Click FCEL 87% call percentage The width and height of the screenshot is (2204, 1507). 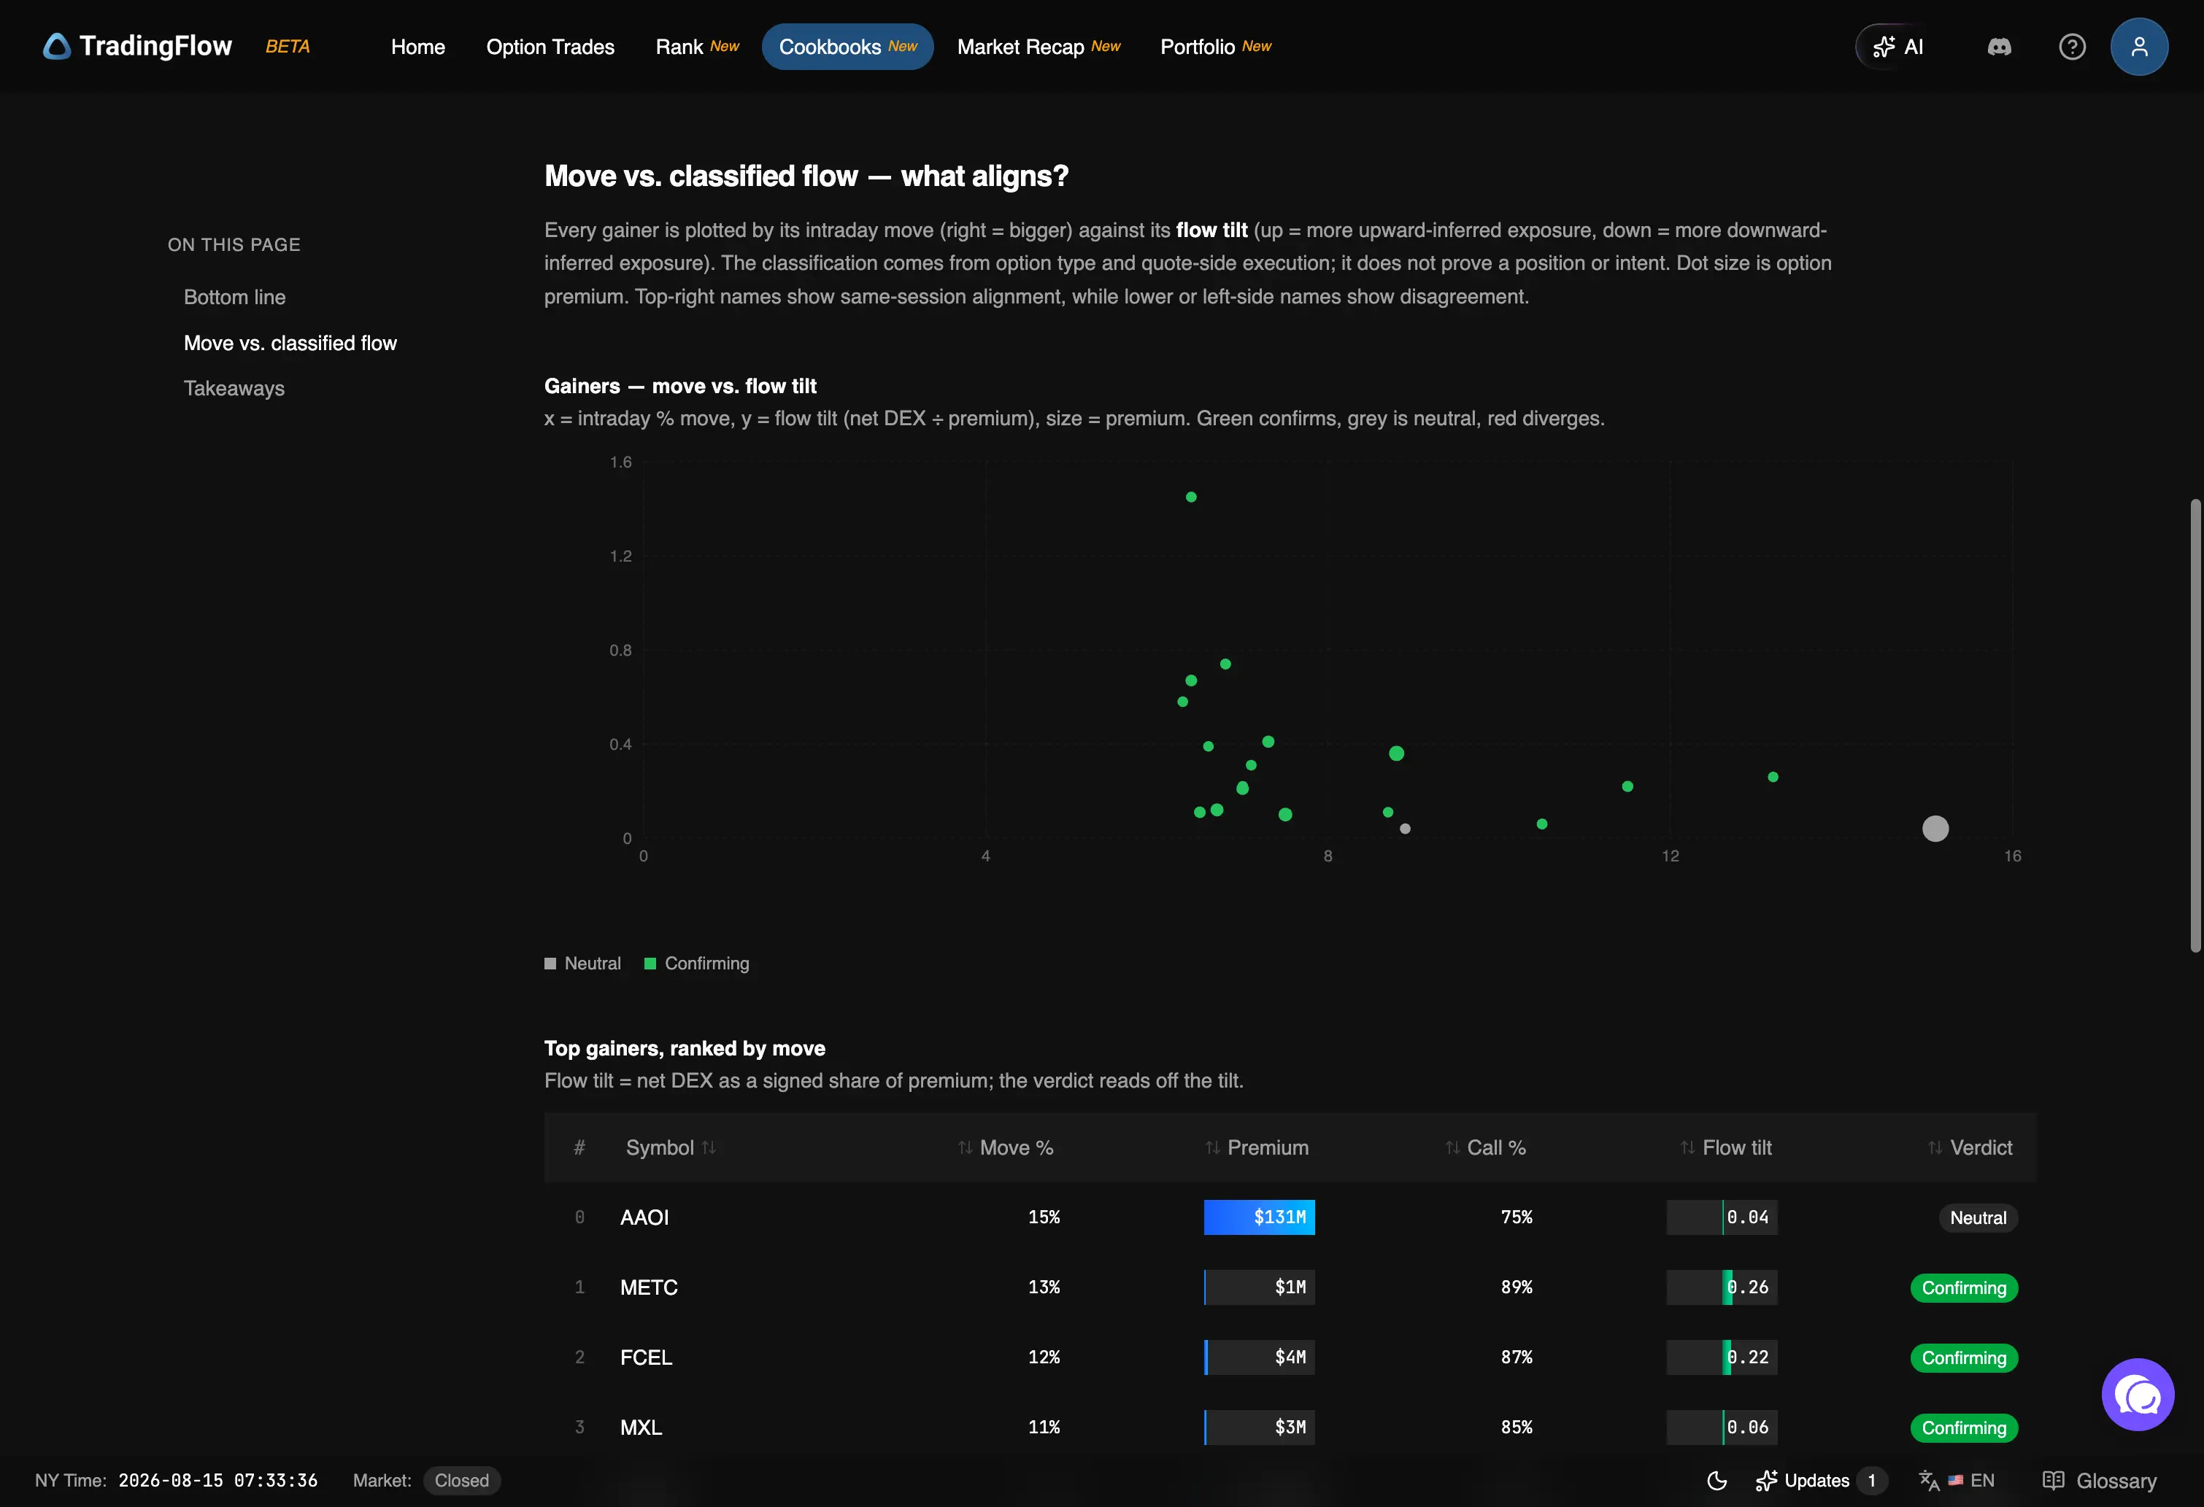pyautogui.click(x=1517, y=1357)
